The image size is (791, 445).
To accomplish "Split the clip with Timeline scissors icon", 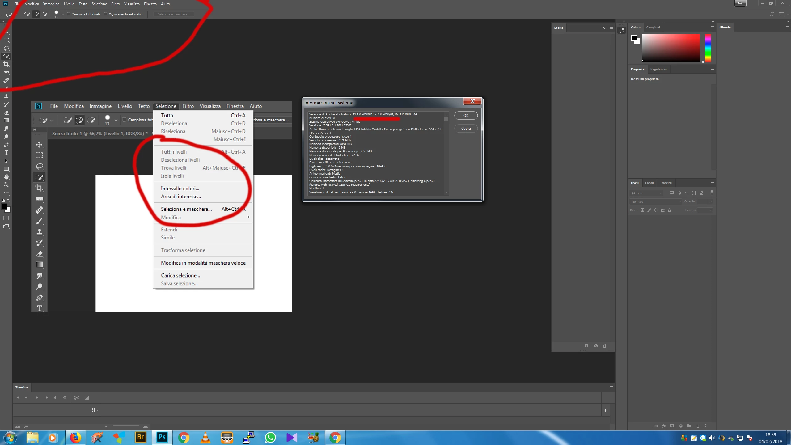I will 77,398.
